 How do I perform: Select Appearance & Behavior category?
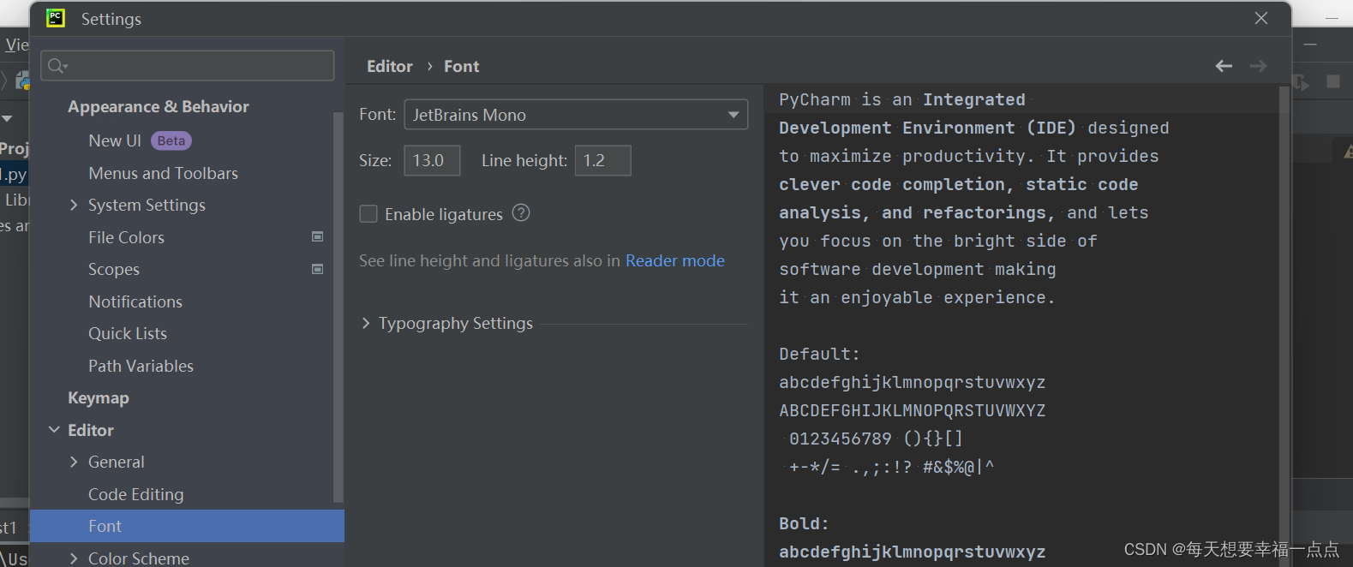pos(159,106)
